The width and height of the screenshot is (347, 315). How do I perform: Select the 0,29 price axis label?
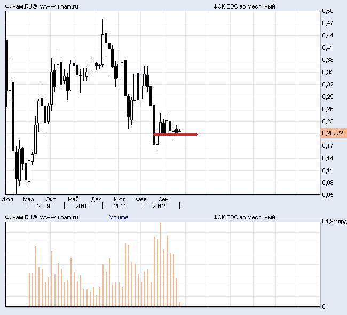pos(328,97)
